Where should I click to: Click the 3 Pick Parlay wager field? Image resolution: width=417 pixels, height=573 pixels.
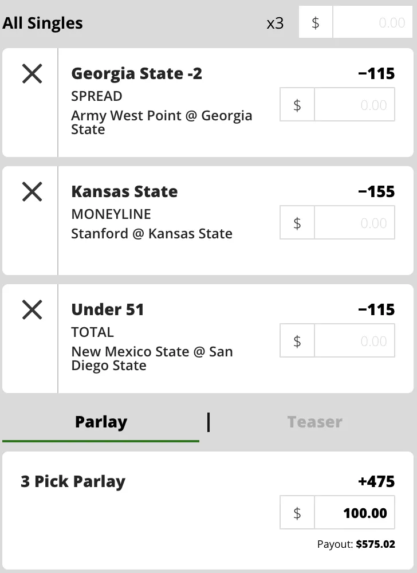tap(354, 513)
